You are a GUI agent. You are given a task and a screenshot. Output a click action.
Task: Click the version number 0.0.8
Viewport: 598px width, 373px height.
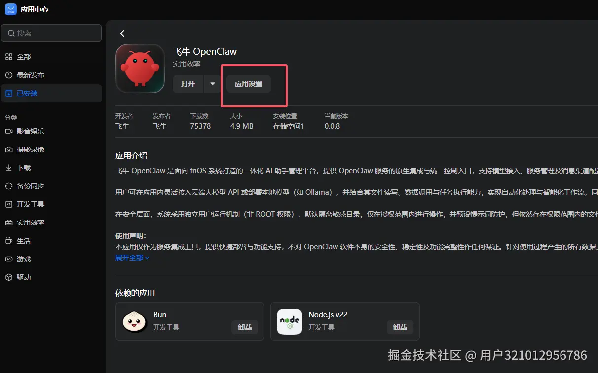pos(332,126)
